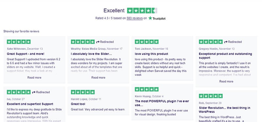Expand Sake Witteveen review with Read more
The height and width of the screenshot is (122, 262).
click(x=34, y=77)
